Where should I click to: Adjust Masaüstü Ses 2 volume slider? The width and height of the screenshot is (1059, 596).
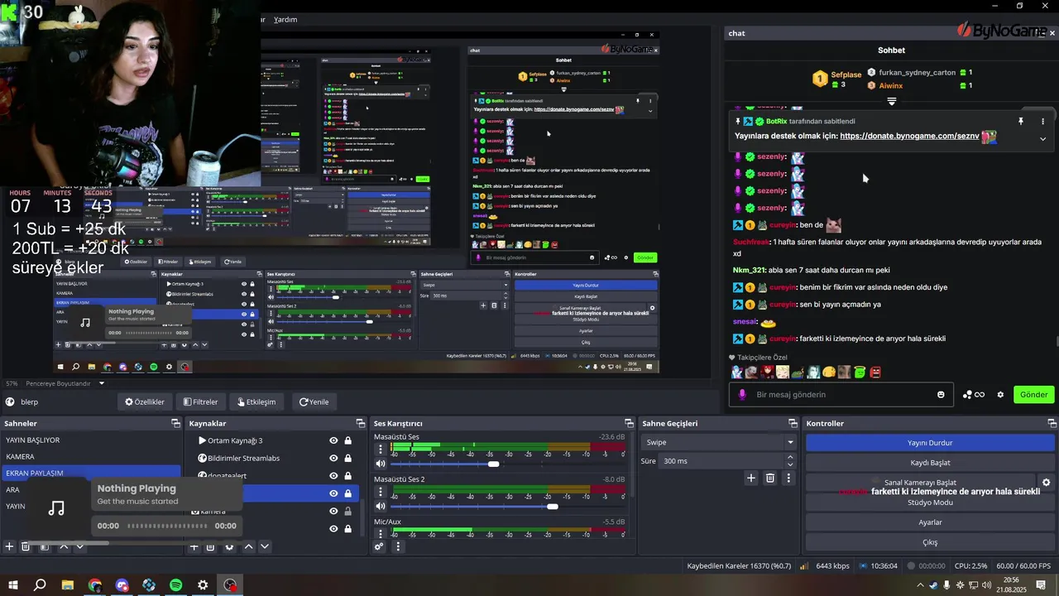point(553,507)
